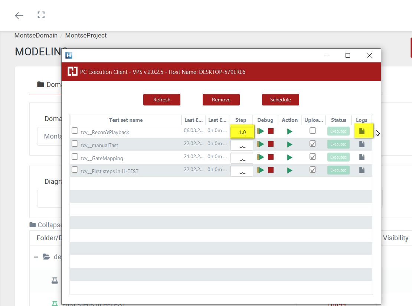Viewport: 412px width, 306px height.
Task: Select the tcv__Recor&Playback row checkbox
Action: click(x=75, y=131)
